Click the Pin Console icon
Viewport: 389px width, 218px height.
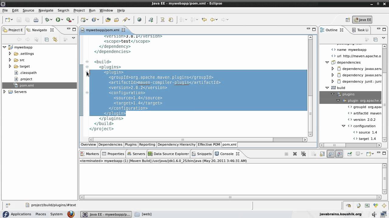click(349, 154)
